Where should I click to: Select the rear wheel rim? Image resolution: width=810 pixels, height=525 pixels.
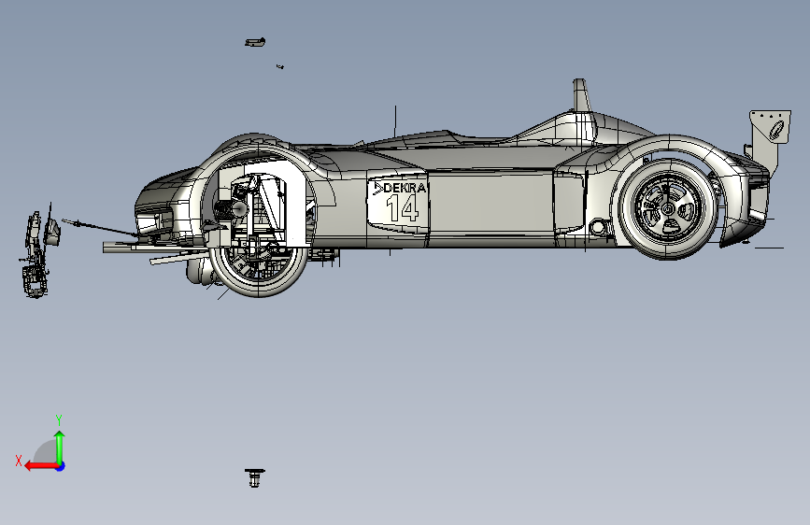coord(668,208)
